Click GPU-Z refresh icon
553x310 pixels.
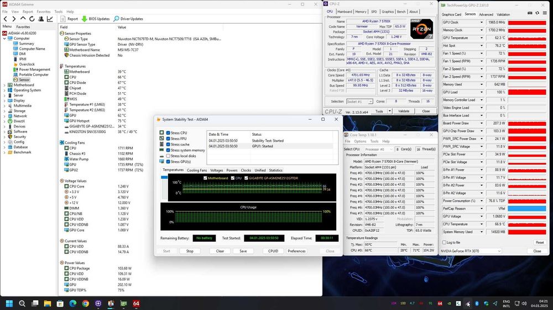537,13
